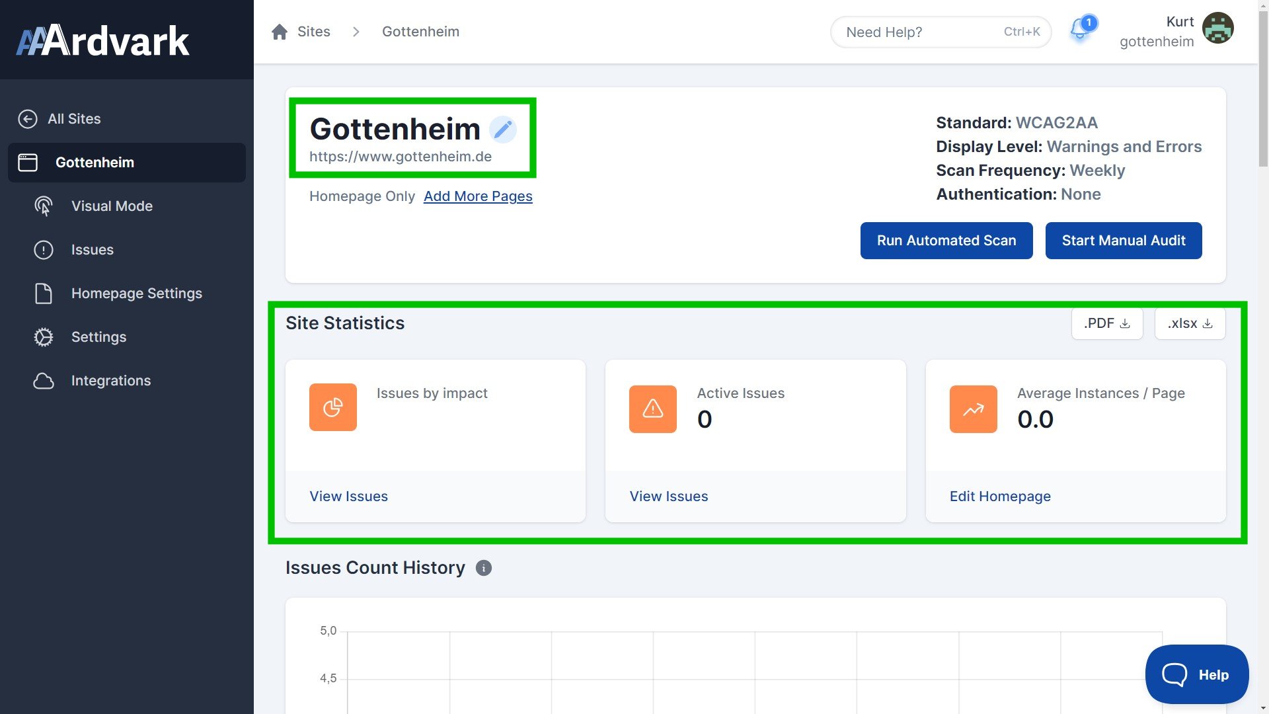Image resolution: width=1269 pixels, height=714 pixels.
Task: Click the Add More Pages link
Action: 477,196
